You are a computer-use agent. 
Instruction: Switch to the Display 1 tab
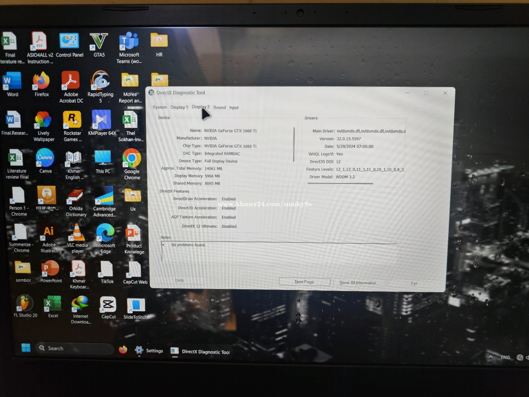(x=179, y=107)
